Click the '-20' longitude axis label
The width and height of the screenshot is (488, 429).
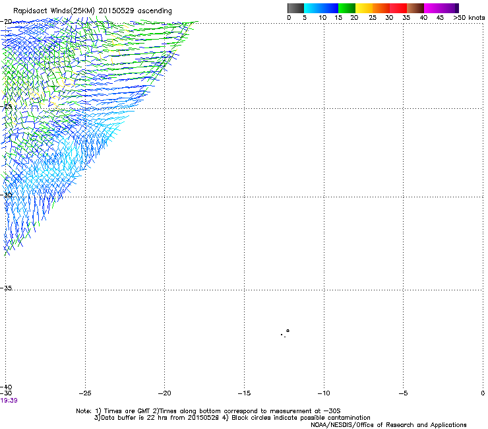click(164, 393)
